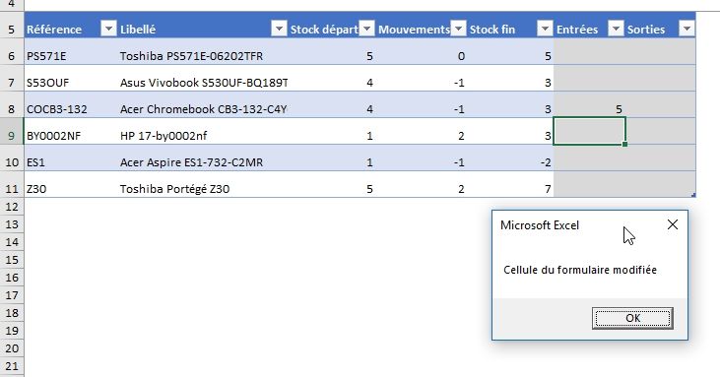The width and height of the screenshot is (720, 377).
Task: Select row header 15
Action: coord(12,260)
